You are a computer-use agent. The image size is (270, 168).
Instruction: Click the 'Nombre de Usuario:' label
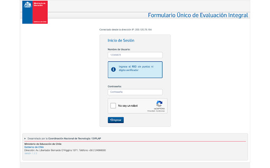pyautogui.click(x=119, y=50)
